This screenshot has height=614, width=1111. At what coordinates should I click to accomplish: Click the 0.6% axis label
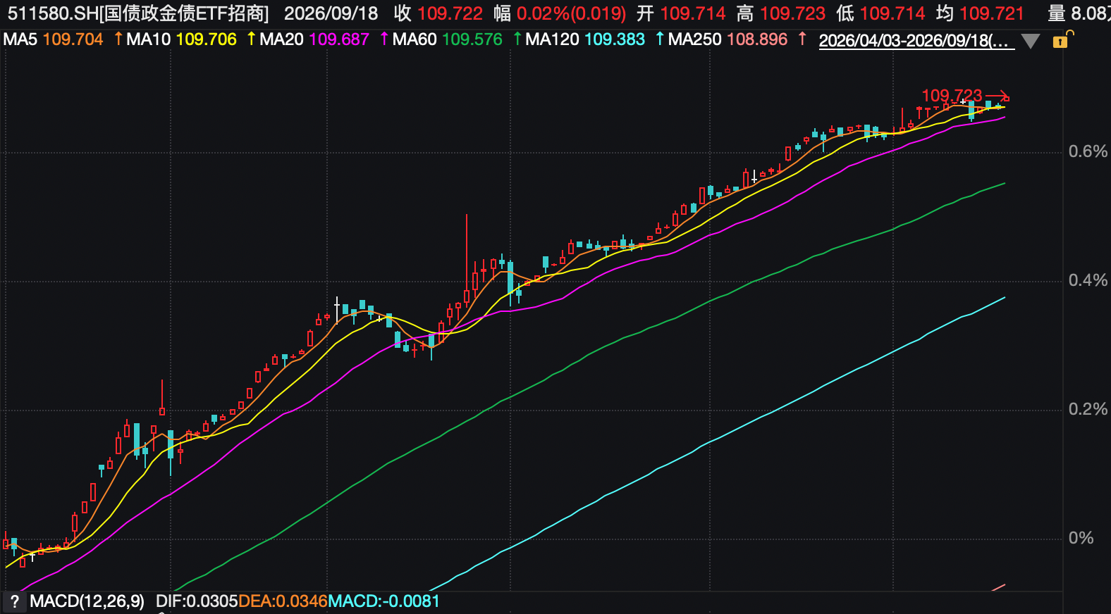tap(1088, 152)
